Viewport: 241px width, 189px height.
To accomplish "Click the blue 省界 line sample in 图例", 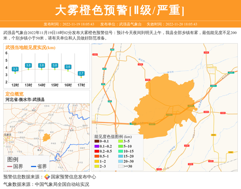I will (x=33, y=167).
